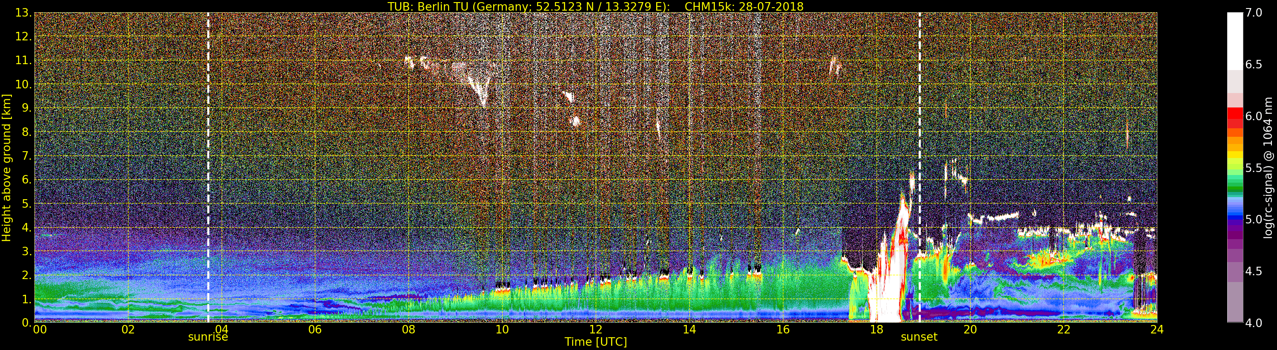Screen dimensions: 1277x350
Task: Click the 12 tick label on the time axis
Action: pos(595,330)
